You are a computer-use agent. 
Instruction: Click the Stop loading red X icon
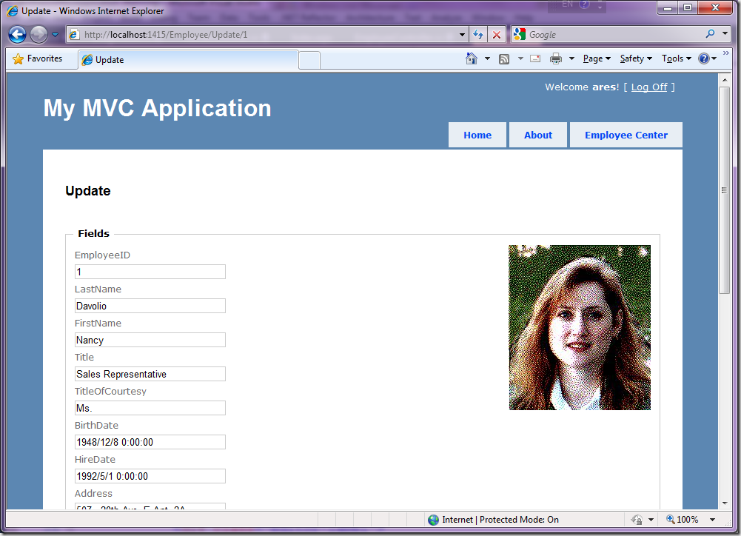click(497, 35)
